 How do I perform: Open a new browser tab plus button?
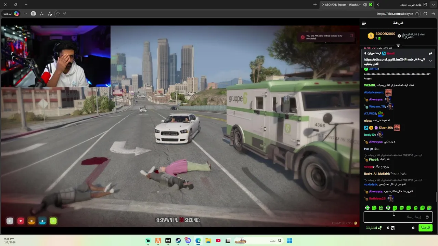point(315,5)
